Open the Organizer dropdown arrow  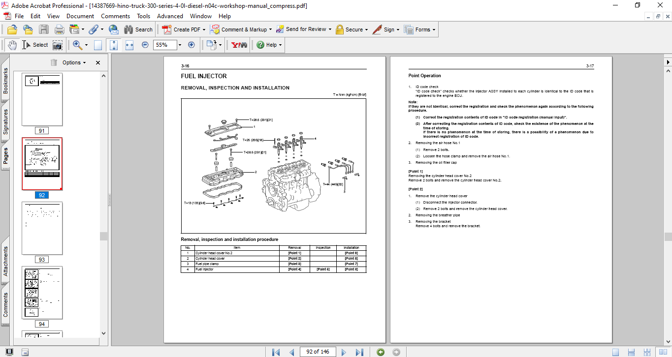click(x=83, y=30)
